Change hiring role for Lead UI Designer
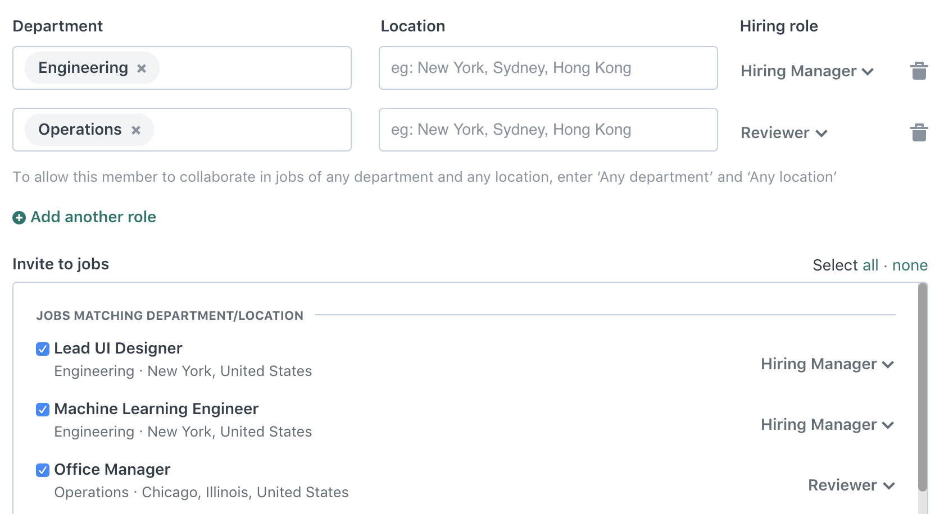The image size is (944, 514). click(827, 364)
